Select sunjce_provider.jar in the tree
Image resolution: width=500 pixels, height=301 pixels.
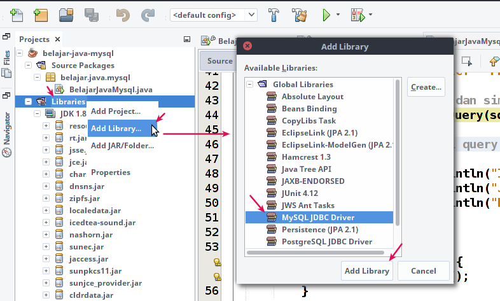pyautogui.click(x=106, y=283)
